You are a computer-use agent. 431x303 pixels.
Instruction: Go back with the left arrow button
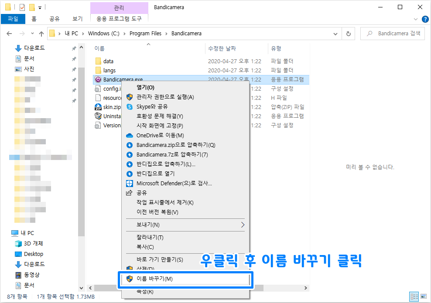pyautogui.click(x=9, y=34)
